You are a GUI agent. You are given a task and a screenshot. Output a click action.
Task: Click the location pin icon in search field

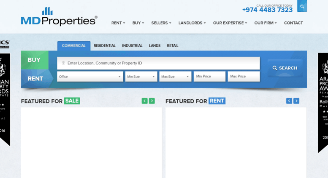pos(63,63)
